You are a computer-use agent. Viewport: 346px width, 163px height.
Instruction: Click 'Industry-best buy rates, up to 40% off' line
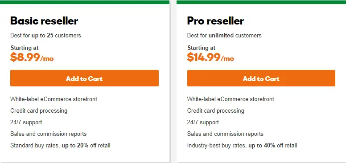tap(242, 145)
